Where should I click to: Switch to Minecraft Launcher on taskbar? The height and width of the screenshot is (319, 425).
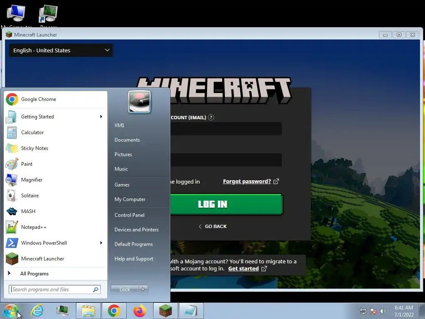(165, 311)
